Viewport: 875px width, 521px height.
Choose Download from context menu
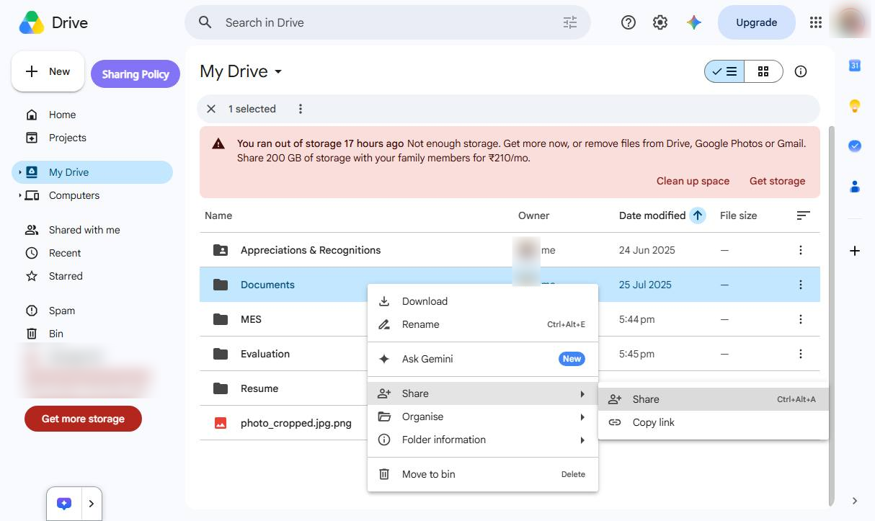pyautogui.click(x=483, y=301)
